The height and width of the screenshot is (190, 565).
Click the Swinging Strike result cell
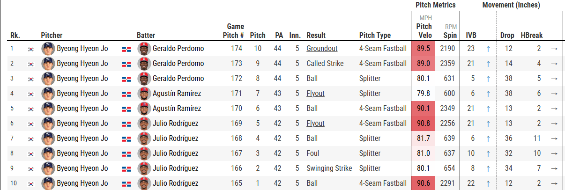329,168
